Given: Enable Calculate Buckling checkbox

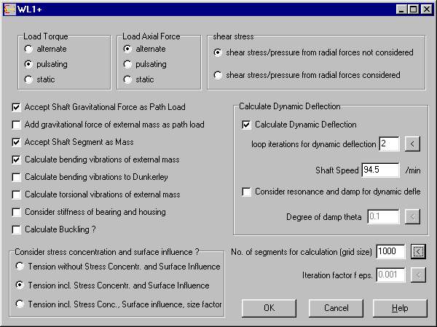Looking at the screenshot, I should (17, 229).
